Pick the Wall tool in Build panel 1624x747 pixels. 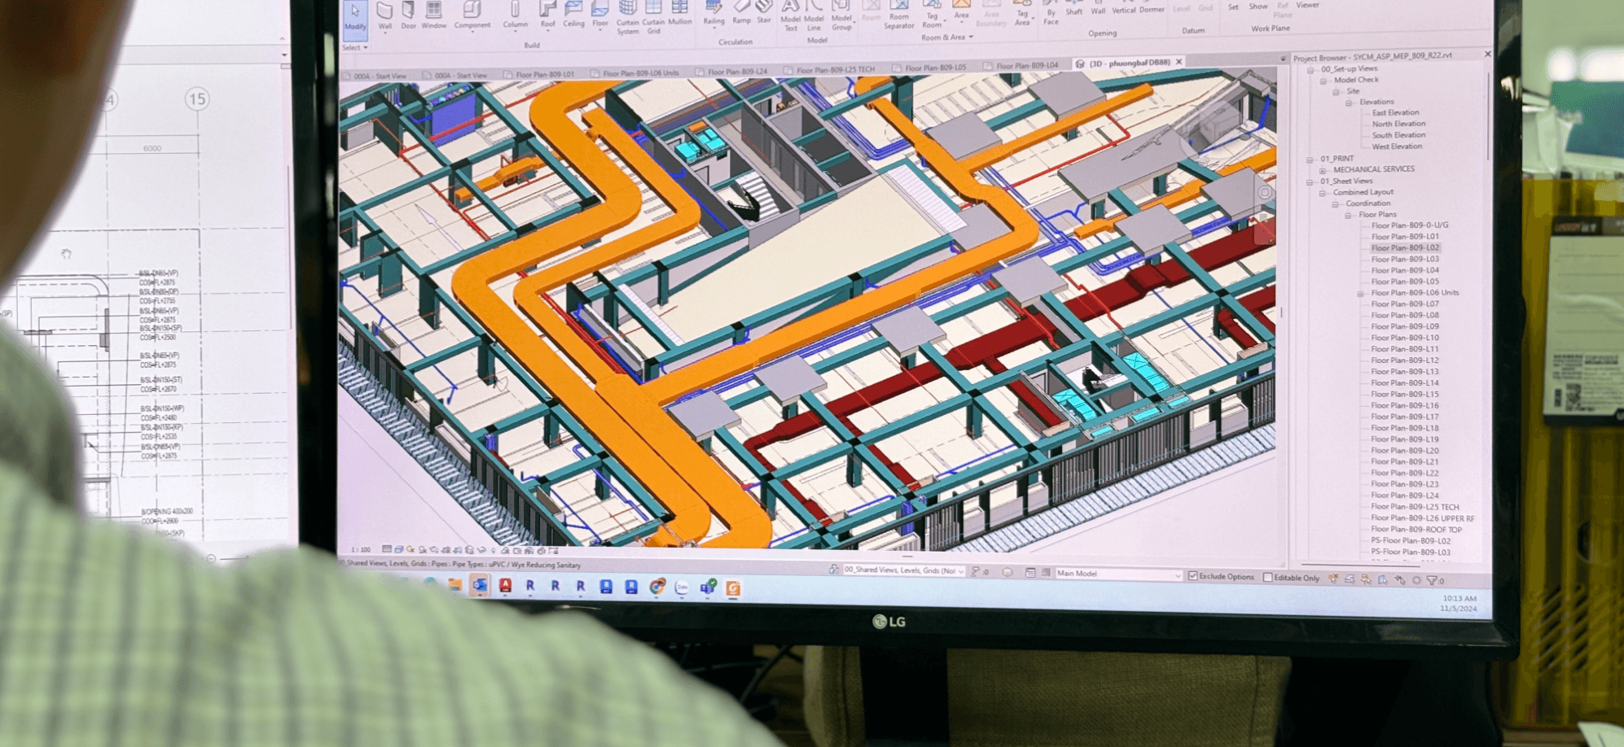point(384,16)
